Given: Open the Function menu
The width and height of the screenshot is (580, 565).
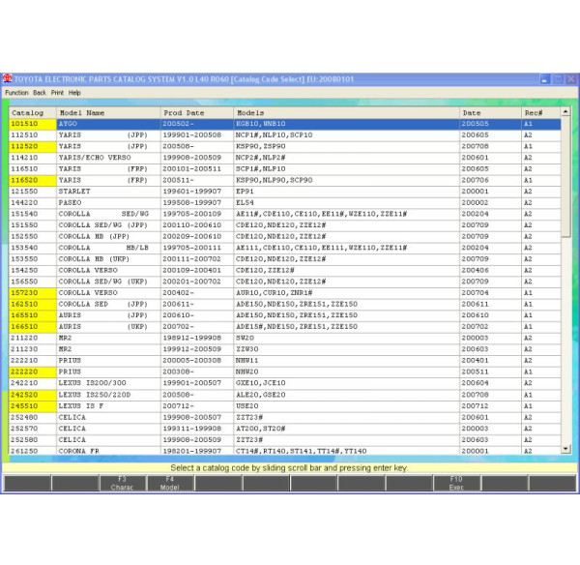Looking at the screenshot, I should click(x=16, y=93).
